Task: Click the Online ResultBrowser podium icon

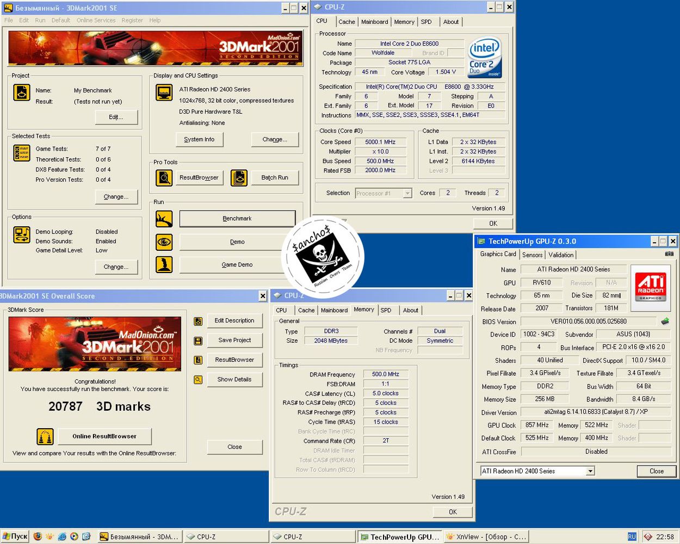Action: pos(45,436)
